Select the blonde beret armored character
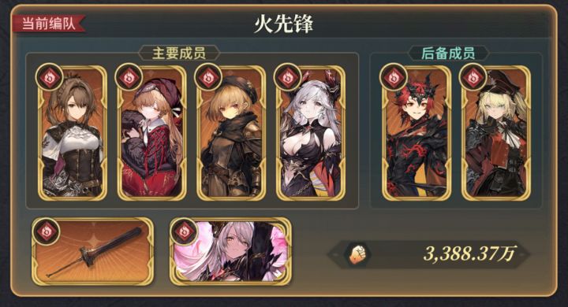 231,133
